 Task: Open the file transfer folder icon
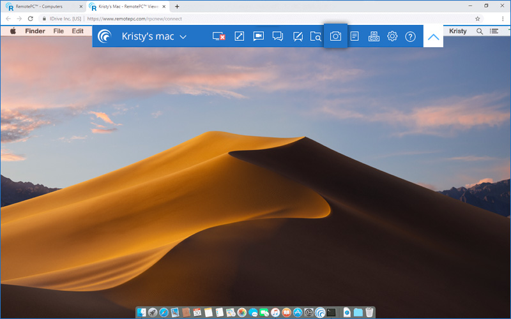pos(316,36)
